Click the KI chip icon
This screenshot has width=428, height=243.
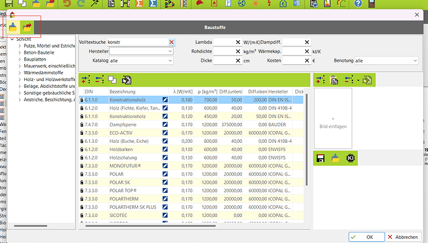tap(350, 158)
